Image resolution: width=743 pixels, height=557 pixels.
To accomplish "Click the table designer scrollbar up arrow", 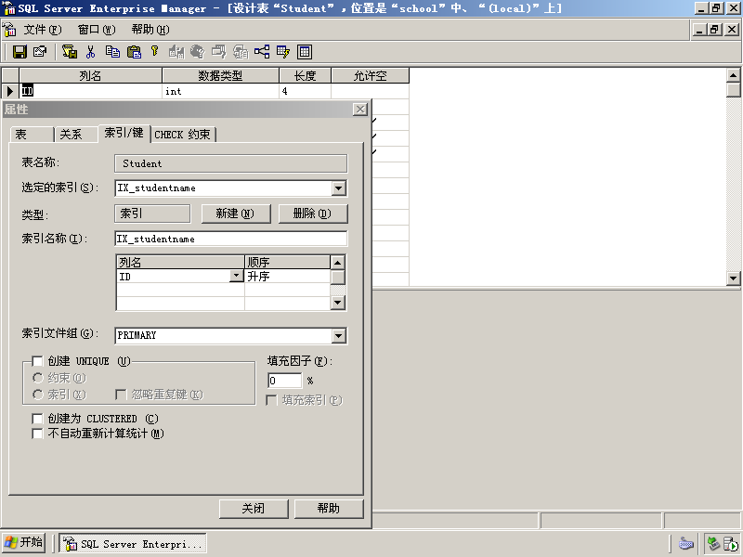I will [733, 75].
